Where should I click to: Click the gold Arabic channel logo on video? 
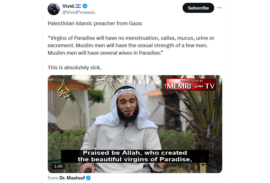(64, 89)
